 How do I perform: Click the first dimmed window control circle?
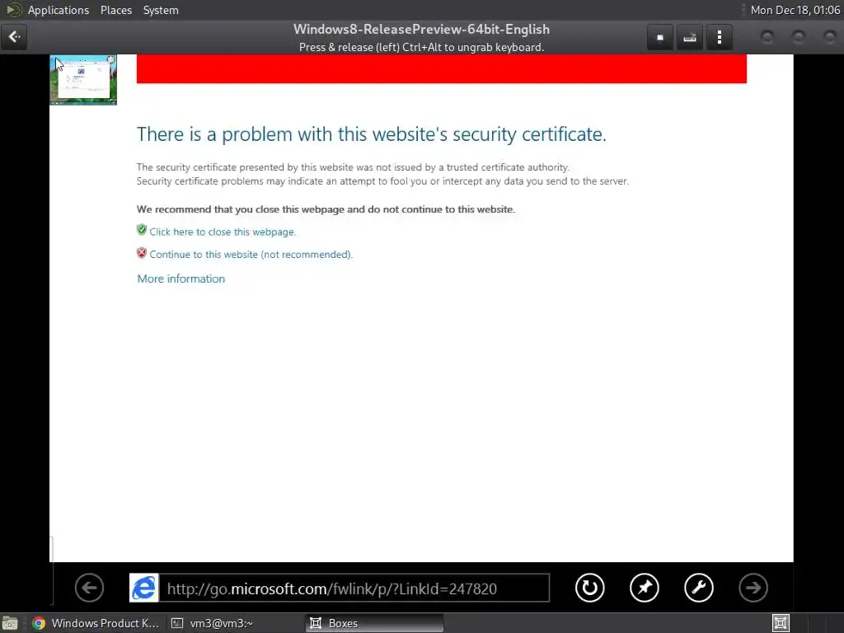pos(767,37)
